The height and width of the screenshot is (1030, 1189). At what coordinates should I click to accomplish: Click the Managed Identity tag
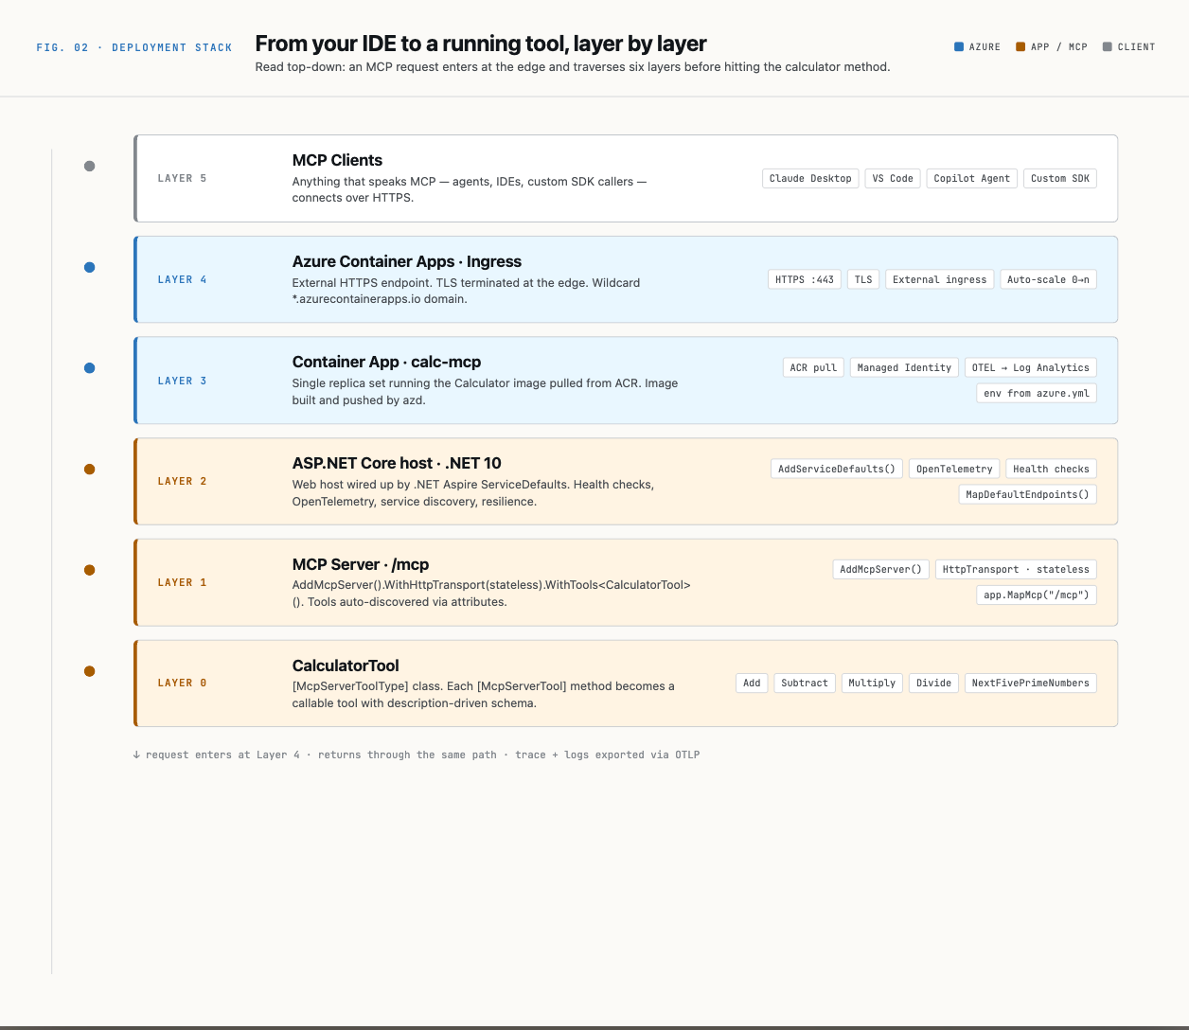[904, 367]
